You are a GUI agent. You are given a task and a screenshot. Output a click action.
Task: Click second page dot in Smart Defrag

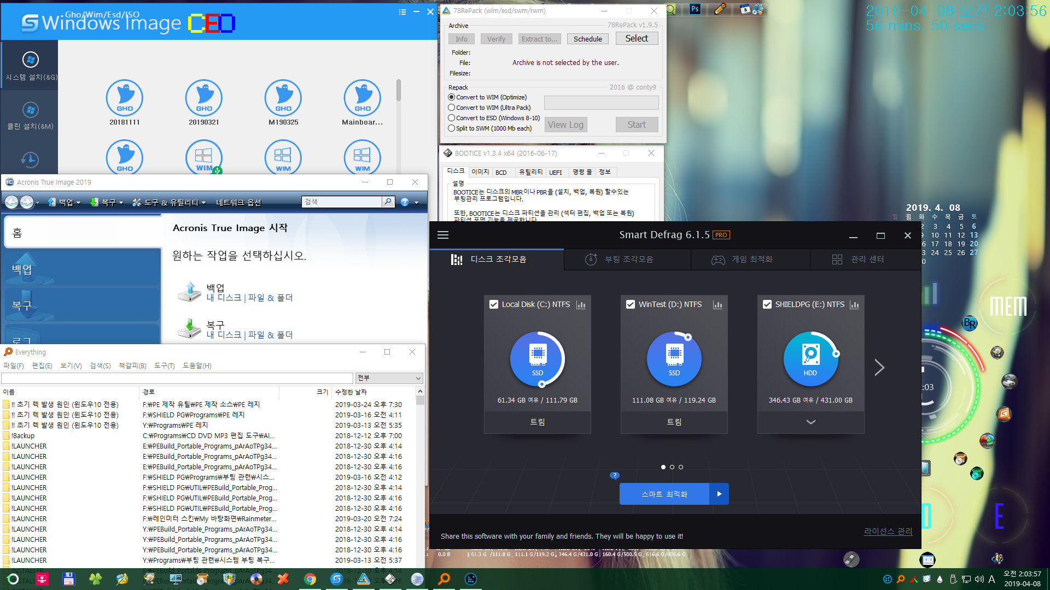click(672, 467)
